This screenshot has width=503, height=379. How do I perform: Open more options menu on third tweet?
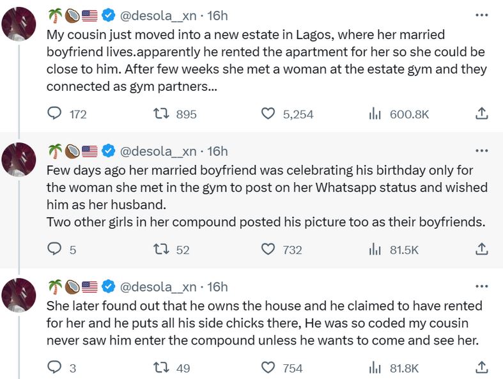[483, 286]
